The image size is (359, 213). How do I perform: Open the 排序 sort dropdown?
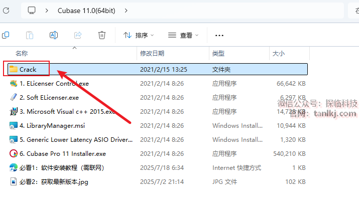click(139, 36)
